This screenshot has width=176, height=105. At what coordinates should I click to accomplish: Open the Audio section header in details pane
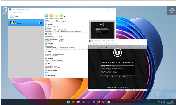(x=50, y=52)
